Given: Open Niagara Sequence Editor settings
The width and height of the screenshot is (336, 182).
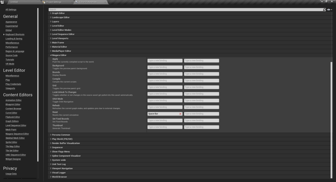Looking at the screenshot, I should coord(17,134).
